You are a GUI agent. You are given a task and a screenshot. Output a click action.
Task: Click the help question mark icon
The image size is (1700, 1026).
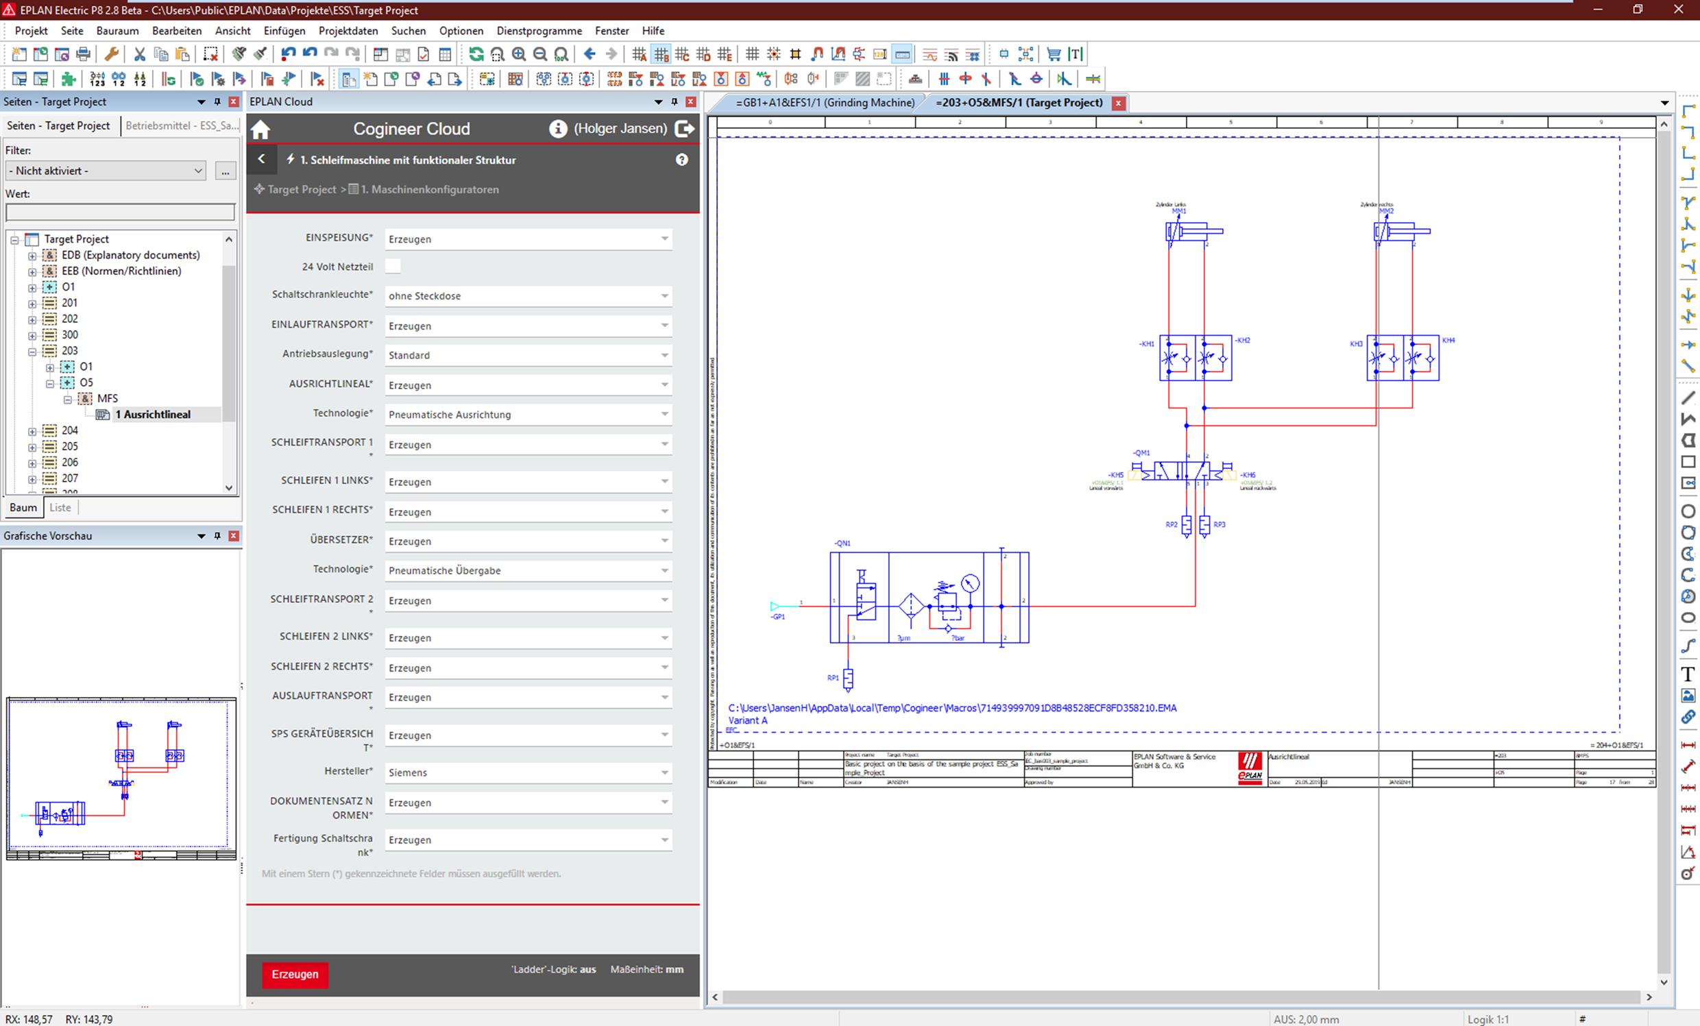pos(681,160)
